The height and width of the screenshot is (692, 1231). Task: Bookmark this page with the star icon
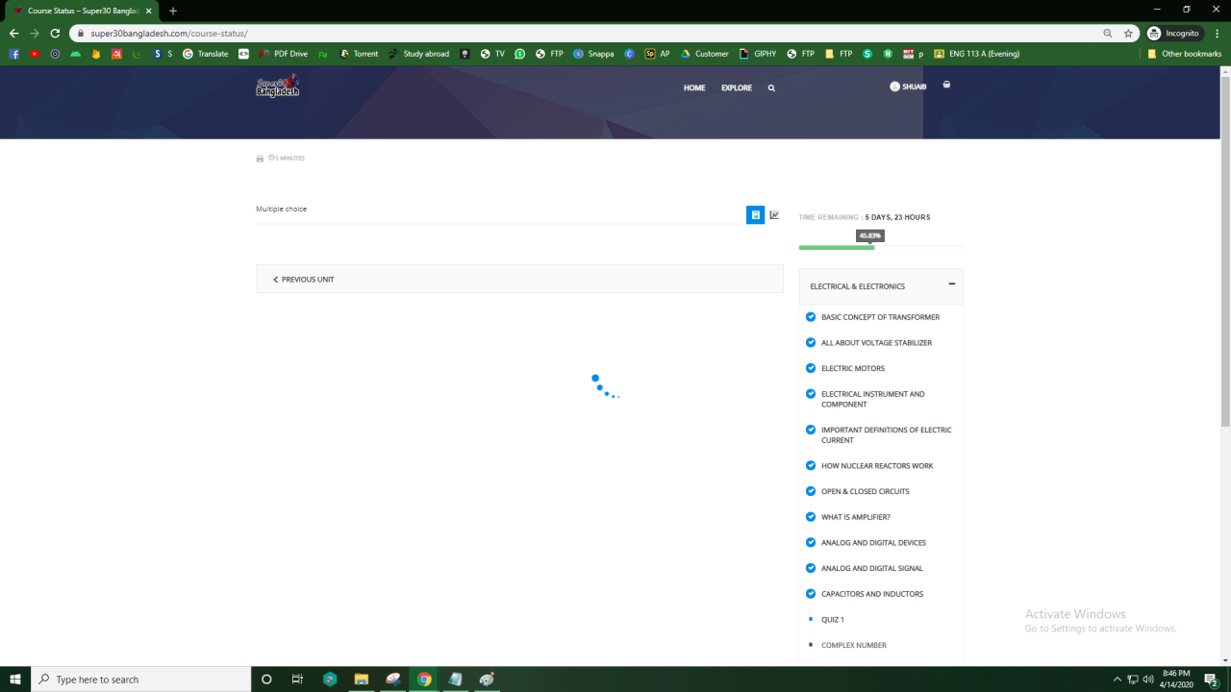click(x=1128, y=33)
